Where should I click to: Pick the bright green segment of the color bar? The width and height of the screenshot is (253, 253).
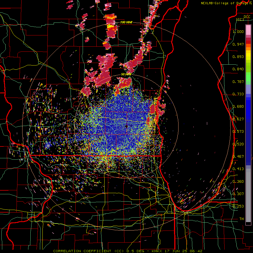coord(248,77)
